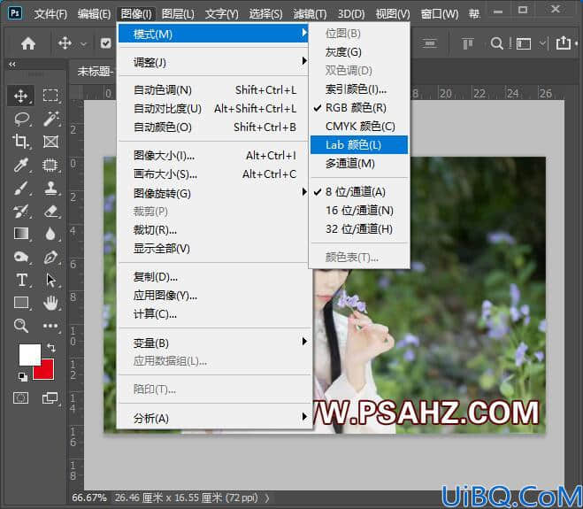The width and height of the screenshot is (583, 509).
Task: Open the 图层(L) menu
Action: [178, 14]
